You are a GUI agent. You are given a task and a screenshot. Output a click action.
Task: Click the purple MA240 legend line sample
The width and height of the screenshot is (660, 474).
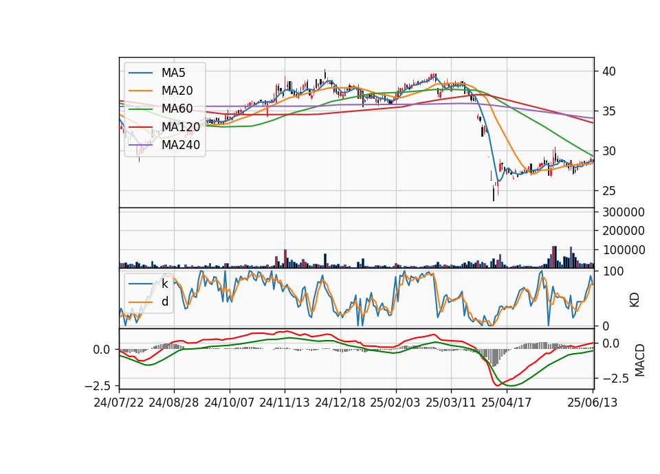click(x=140, y=145)
